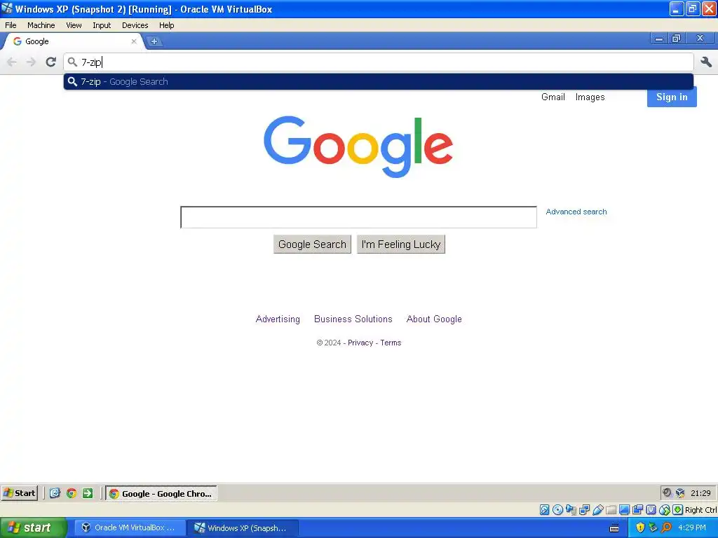This screenshot has height=538, width=718.
Task: Select the Google browser tab
Action: pos(73,41)
